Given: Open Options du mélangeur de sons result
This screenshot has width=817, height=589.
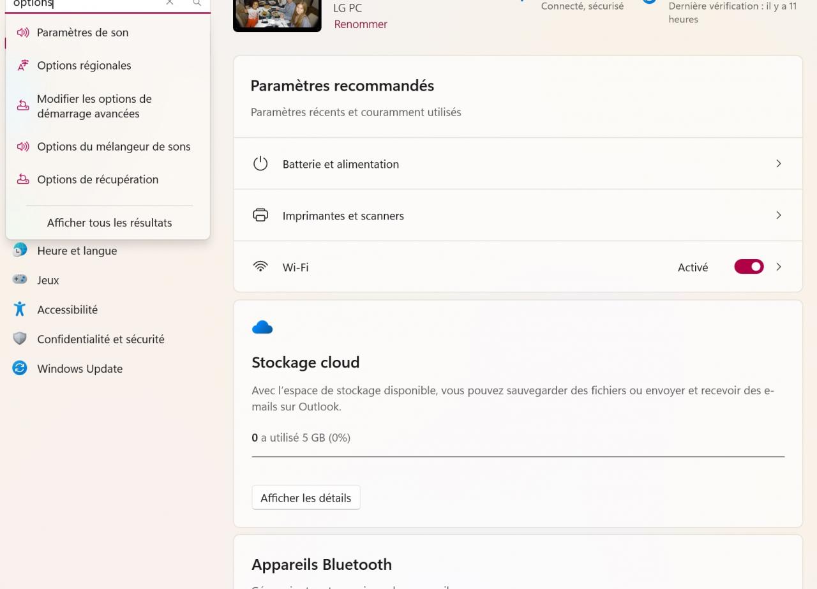Looking at the screenshot, I should coord(114,146).
